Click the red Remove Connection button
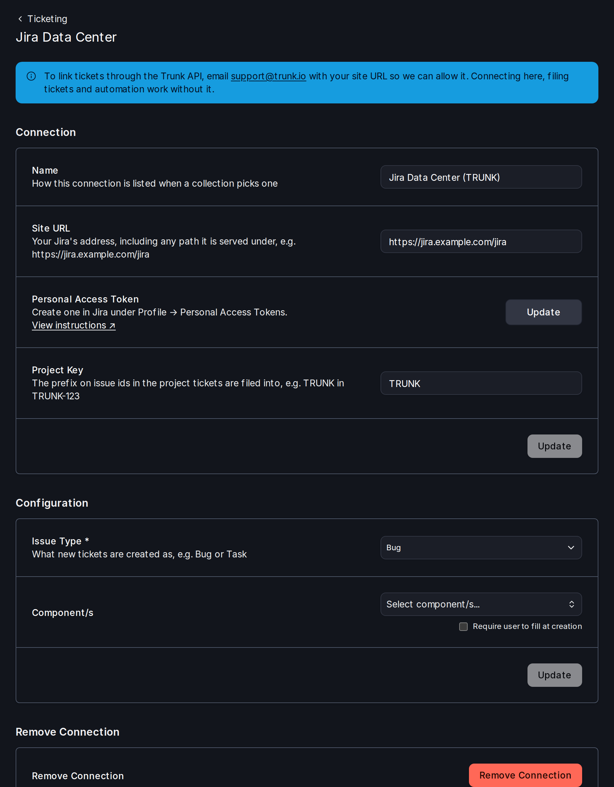Viewport: 614px width, 787px height. (525, 775)
